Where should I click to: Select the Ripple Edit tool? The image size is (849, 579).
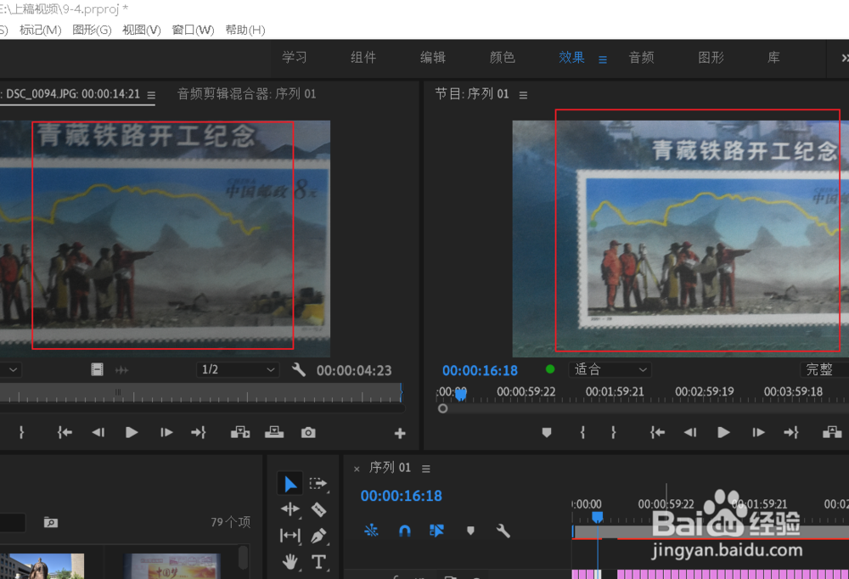click(290, 509)
